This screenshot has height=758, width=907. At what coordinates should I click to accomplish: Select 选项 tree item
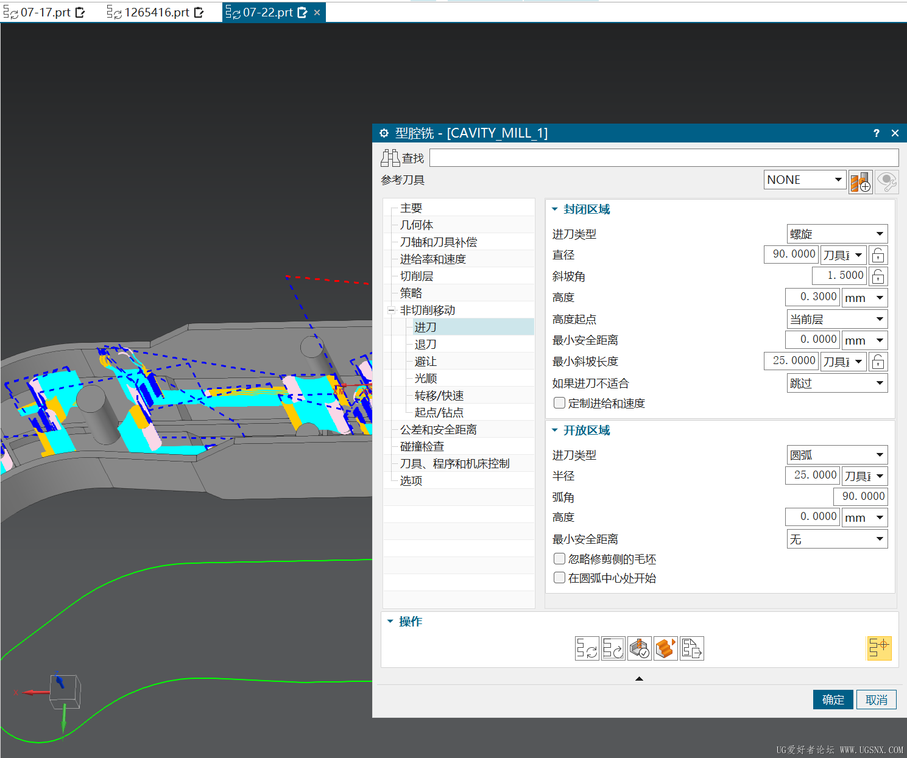coord(411,481)
